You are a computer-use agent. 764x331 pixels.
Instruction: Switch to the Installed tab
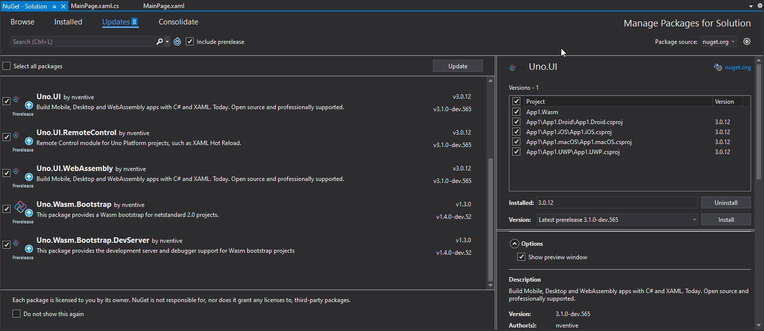[68, 22]
